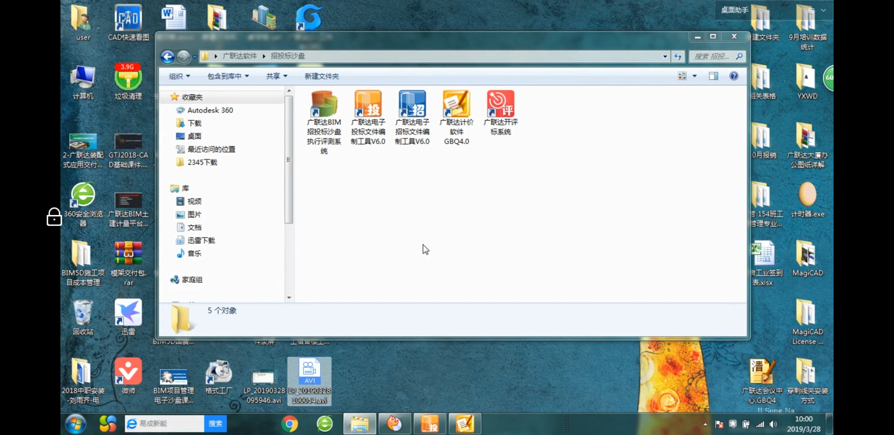
Task: Open the 组织 menu
Action: click(x=179, y=76)
